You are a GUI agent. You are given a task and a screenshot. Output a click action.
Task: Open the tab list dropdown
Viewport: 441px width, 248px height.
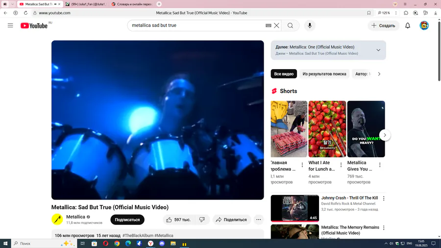click(x=12, y=4)
